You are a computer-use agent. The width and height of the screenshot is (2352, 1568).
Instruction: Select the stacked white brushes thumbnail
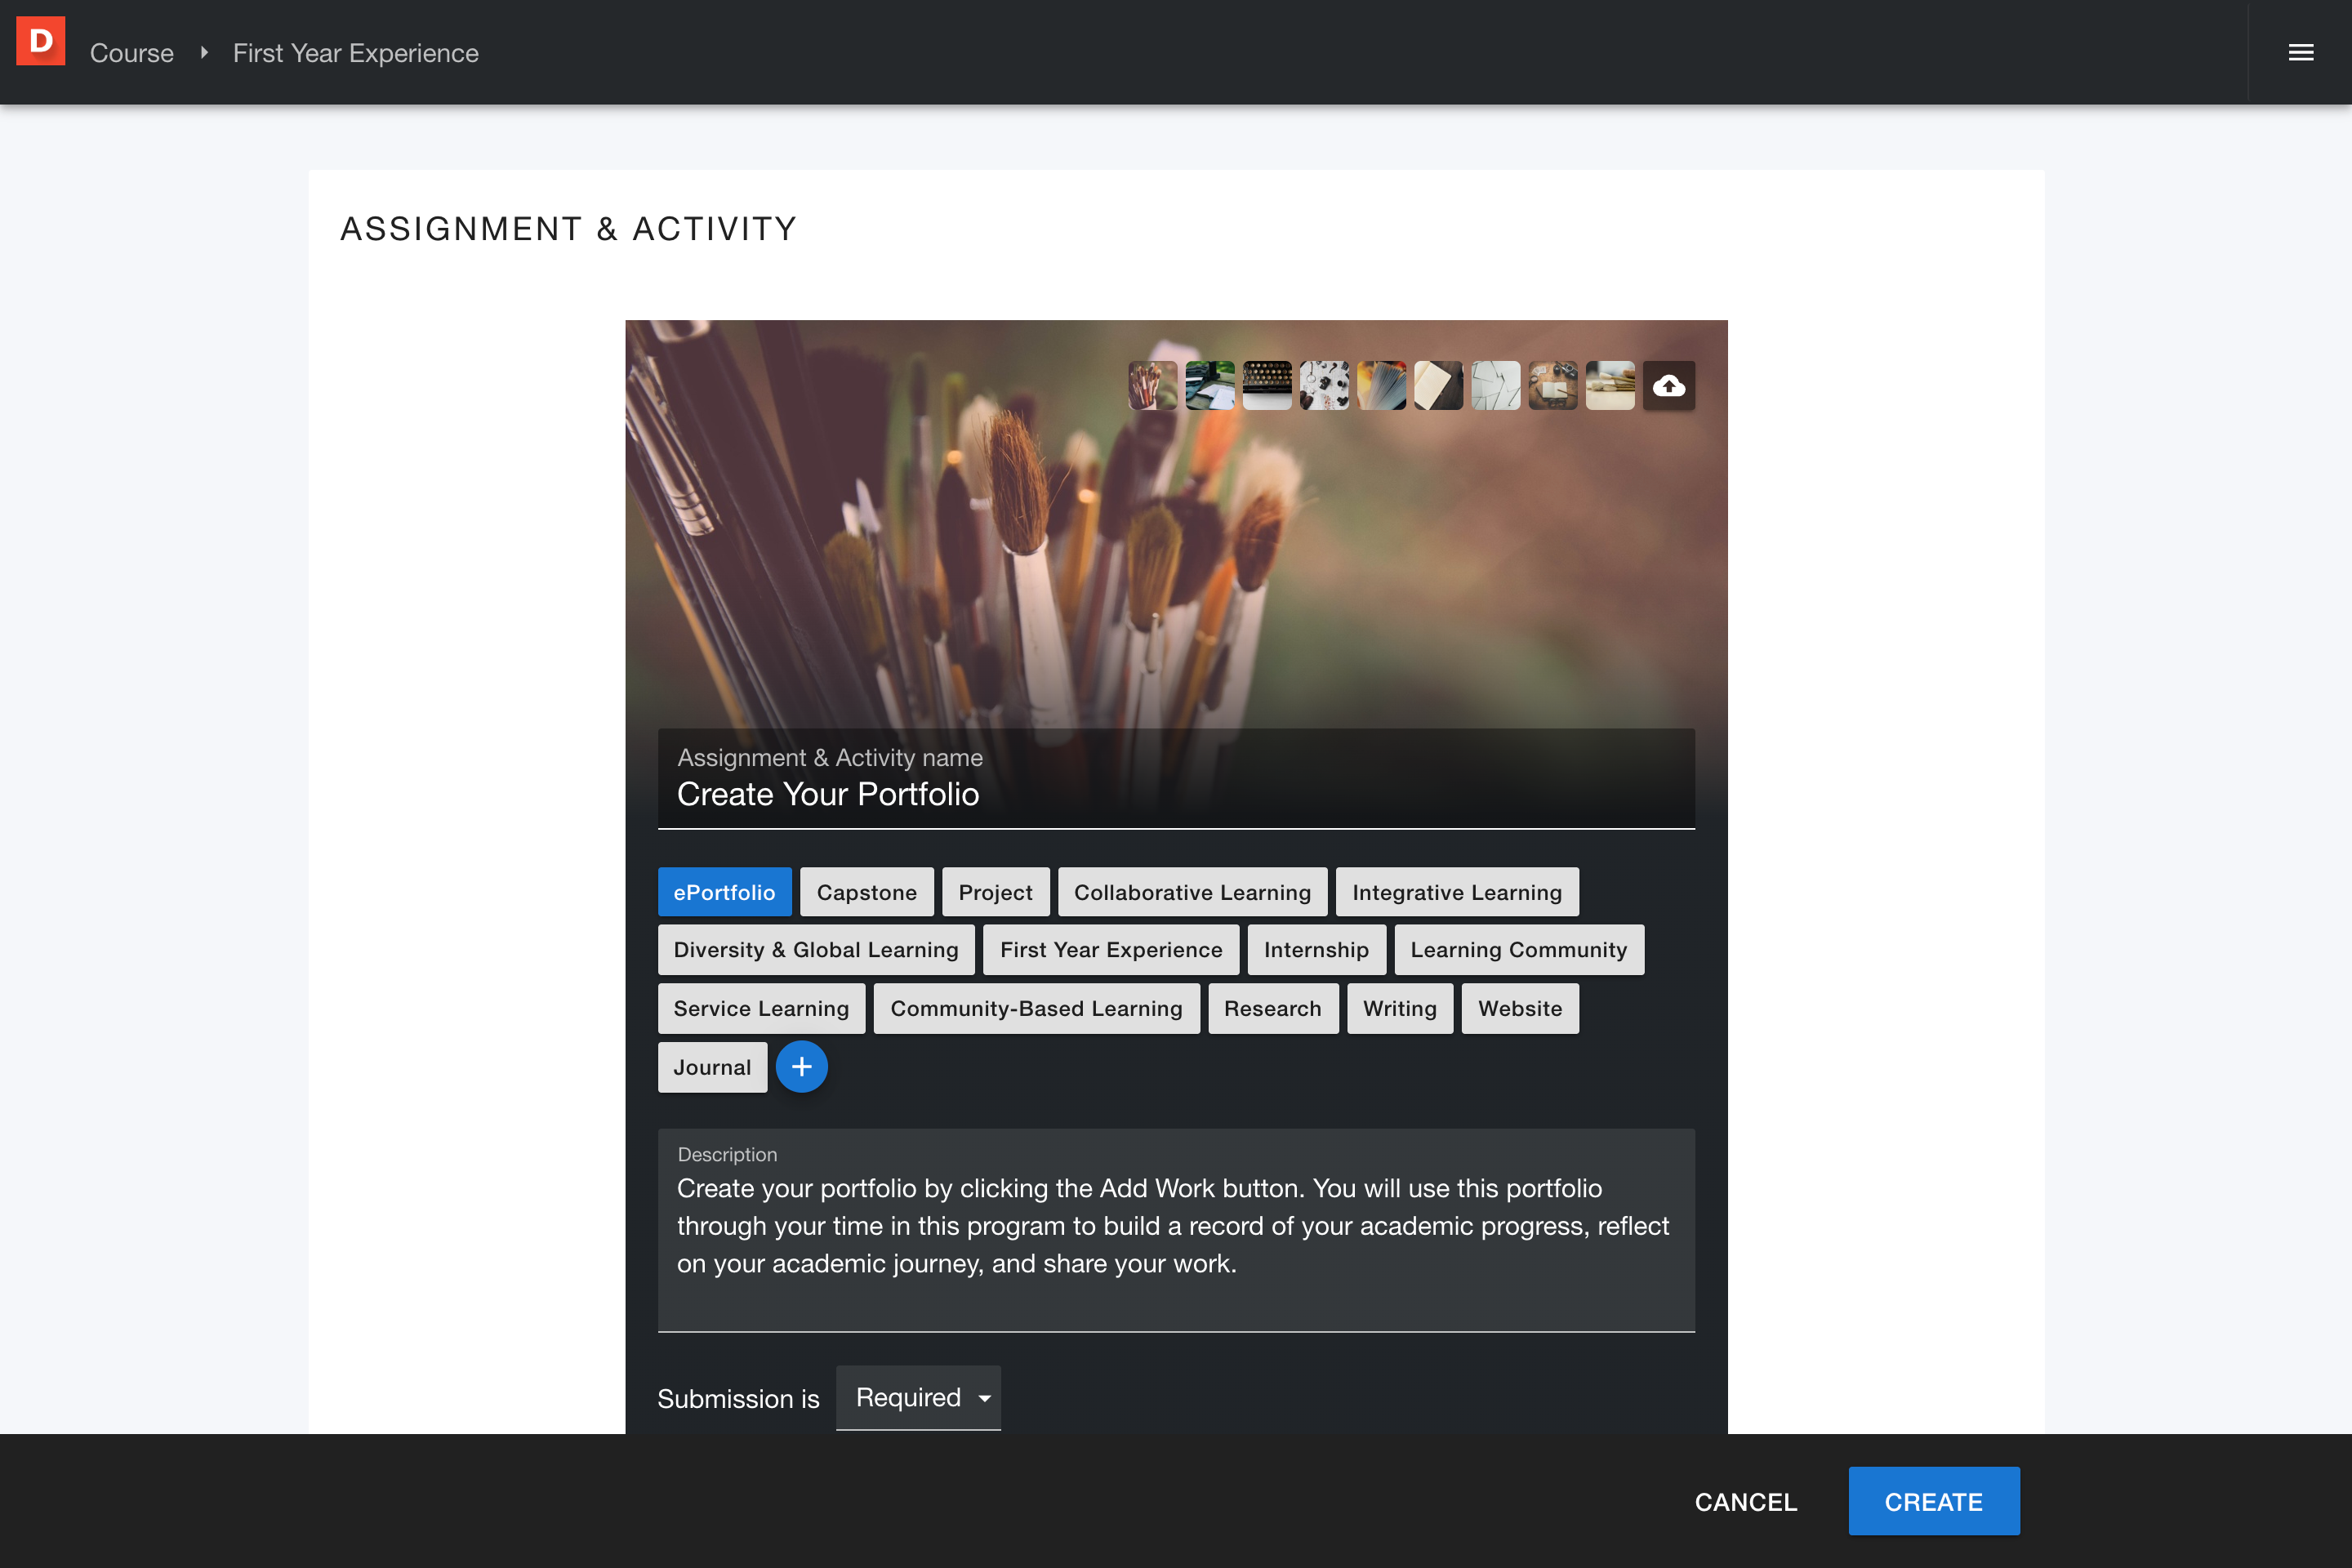coord(1610,385)
